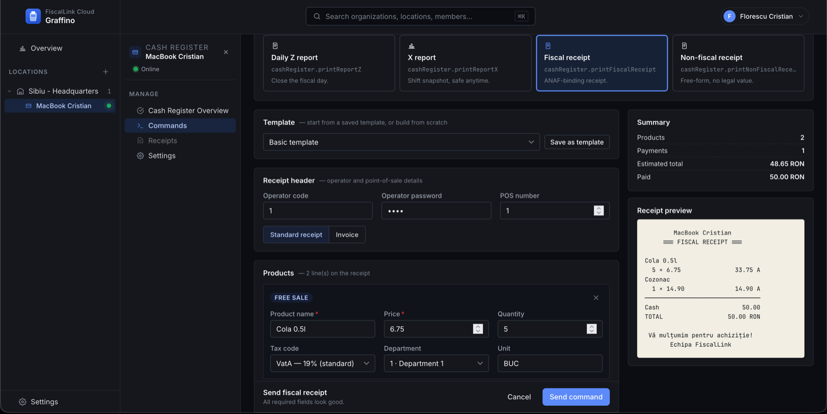Select MacBook Cristian in locations tree
The image size is (827, 414).
tap(60, 105)
